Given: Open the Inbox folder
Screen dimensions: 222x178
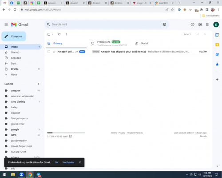Looking at the screenshot, I should 21,47.
